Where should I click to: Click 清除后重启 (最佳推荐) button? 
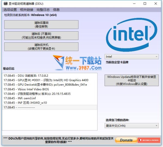[41, 24]
